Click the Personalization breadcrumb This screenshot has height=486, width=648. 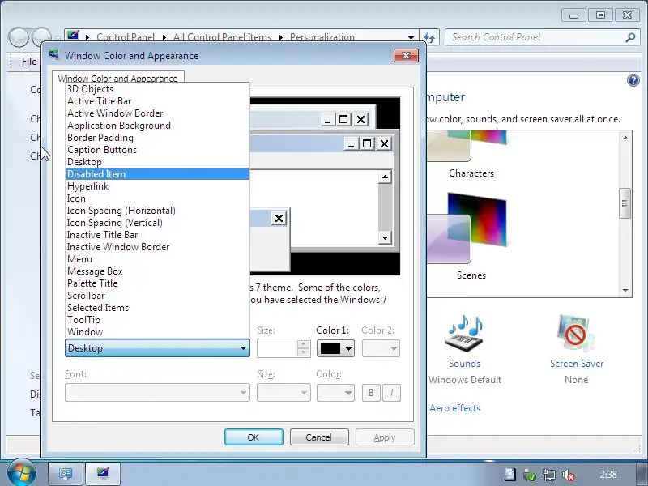click(322, 37)
